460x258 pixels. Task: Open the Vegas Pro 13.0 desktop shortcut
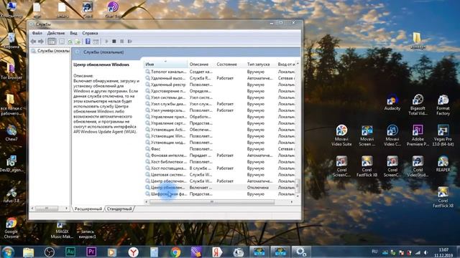tap(443, 135)
